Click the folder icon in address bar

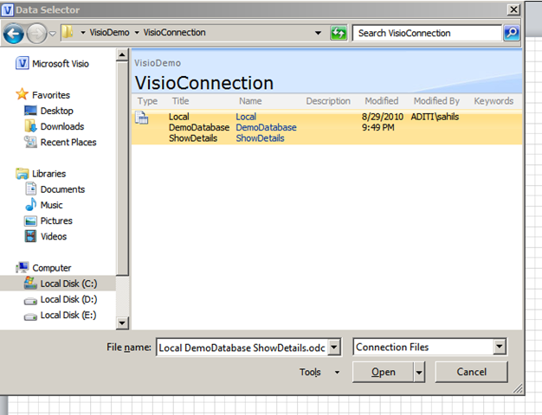point(68,33)
